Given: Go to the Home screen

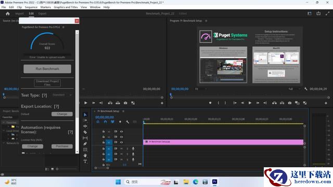Looking at the screenshot, I should pos(8,14).
